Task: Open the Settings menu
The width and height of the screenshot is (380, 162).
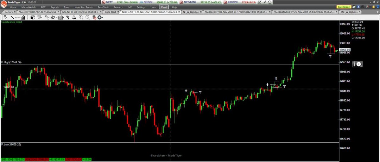Action: pyautogui.click(x=142, y=7)
